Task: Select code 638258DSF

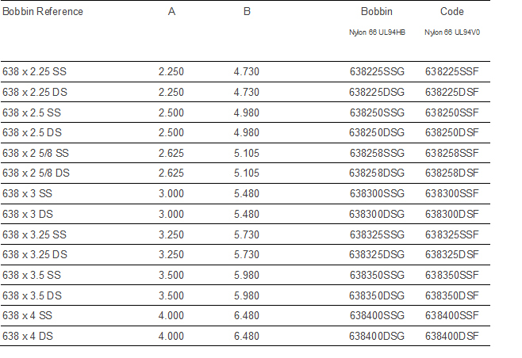Action: (x=452, y=173)
